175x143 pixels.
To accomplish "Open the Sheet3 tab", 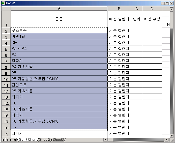I will pos(58,139).
